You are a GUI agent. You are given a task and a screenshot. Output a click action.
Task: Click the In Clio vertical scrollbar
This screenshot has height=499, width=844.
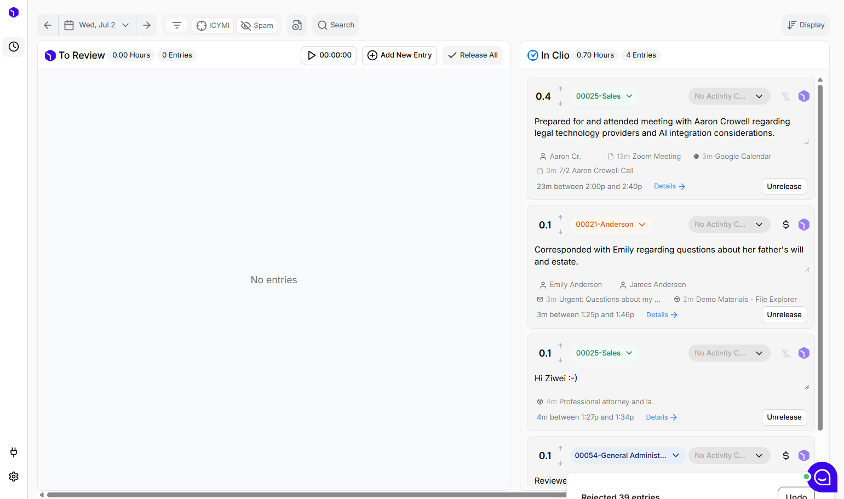tap(820, 257)
